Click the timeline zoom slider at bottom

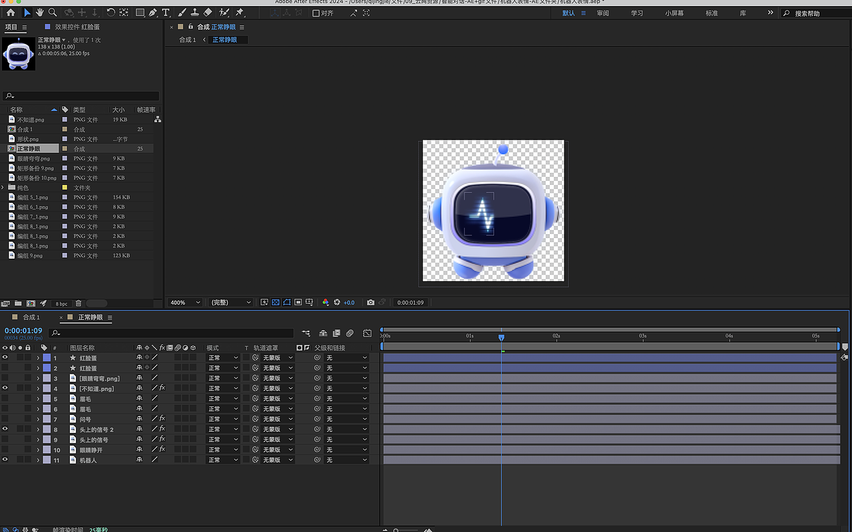click(407, 530)
